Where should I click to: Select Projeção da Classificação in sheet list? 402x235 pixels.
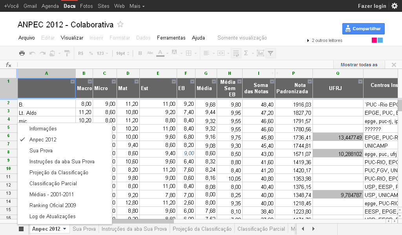pyautogui.click(x=59, y=173)
